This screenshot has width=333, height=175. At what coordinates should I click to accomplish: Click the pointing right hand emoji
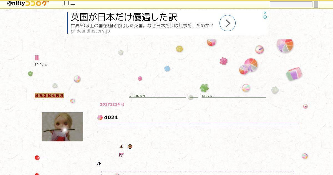[x=99, y=164]
